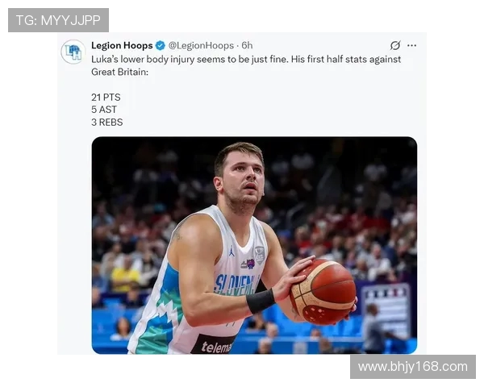Click the Slovenia lettering on the jersey
Screen dimensions: 484x387
[x=236, y=285]
